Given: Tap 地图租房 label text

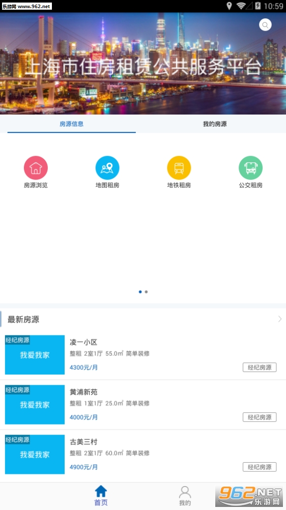Looking at the screenshot, I should coord(107,185).
